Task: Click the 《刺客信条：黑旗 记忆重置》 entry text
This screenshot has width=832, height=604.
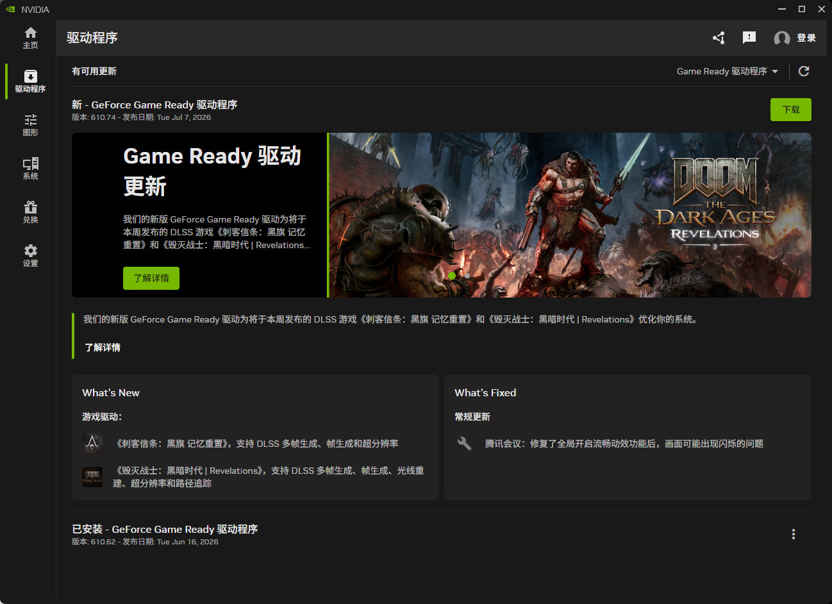Action: pos(256,444)
